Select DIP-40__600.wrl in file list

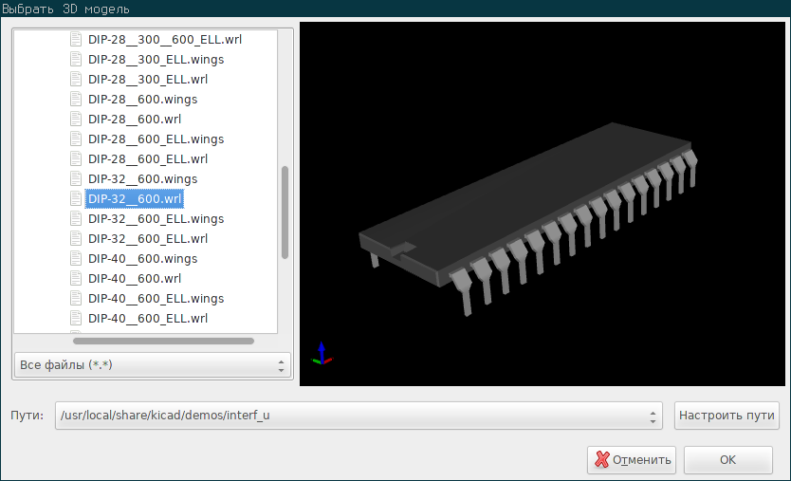click(x=135, y=279)
